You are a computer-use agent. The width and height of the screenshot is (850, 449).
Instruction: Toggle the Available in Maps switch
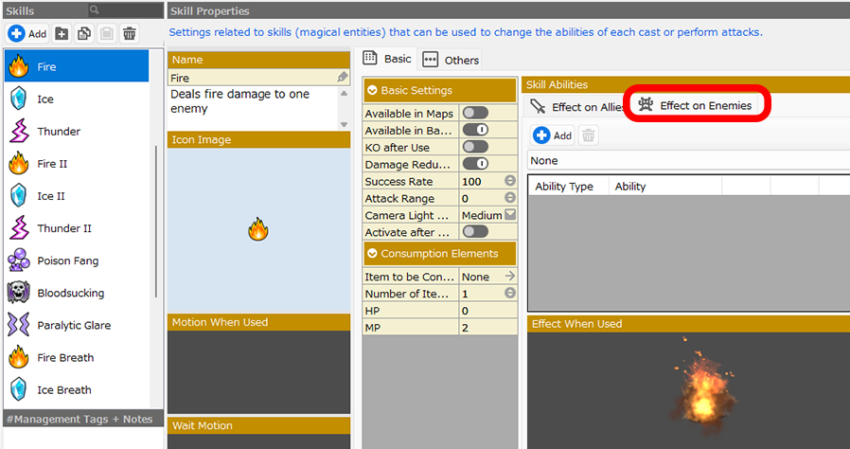[475, 113]
